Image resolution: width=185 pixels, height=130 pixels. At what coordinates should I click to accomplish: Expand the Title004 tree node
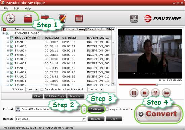point(8,51)
